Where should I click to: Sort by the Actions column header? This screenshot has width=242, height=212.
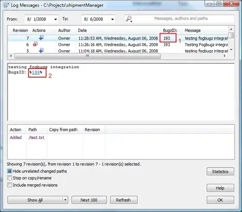click(x=39, y=30)
